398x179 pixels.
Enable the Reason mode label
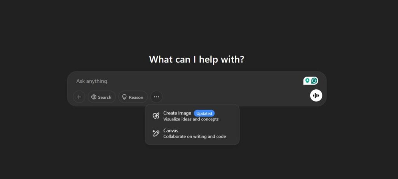(136, 97)
